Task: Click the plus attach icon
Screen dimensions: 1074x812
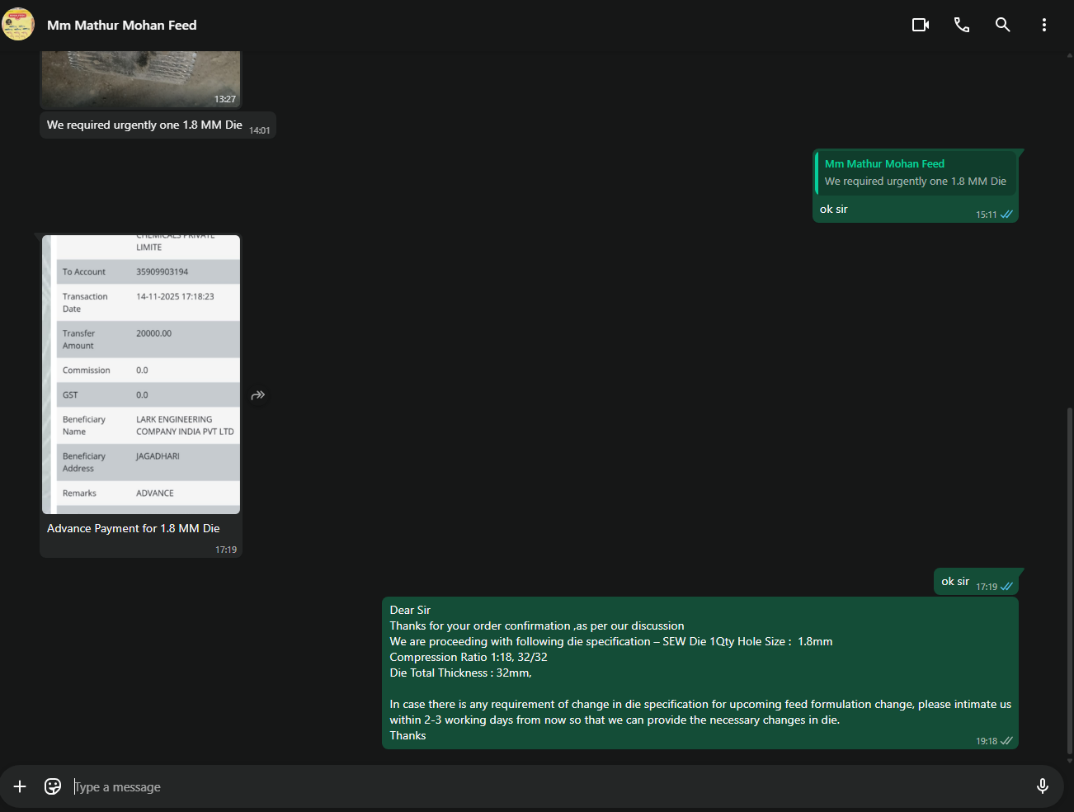Action: pyautogui.click(x=20, y=786)
